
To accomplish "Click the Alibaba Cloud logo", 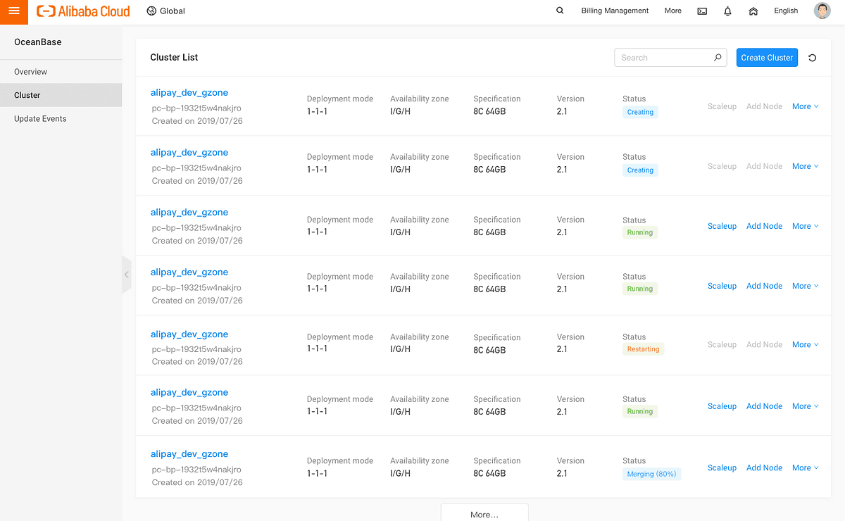I will pos(83,11).
